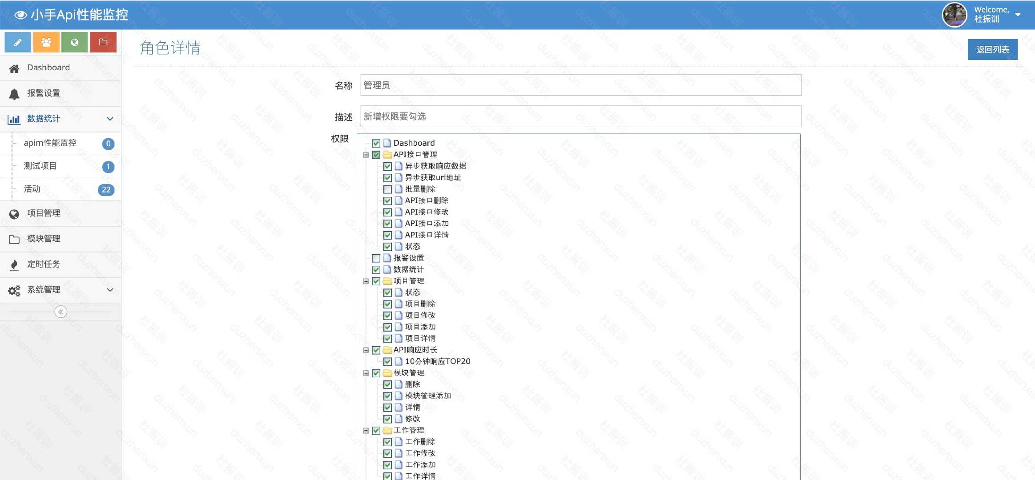Click the gears icon beside 系统管理
Screen dimensions: 1035x480
[14, 291]
